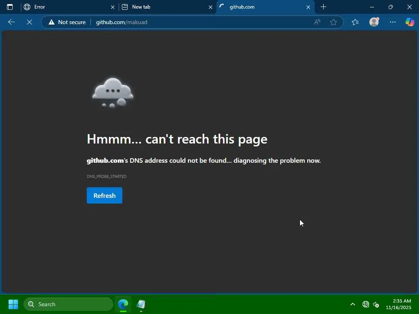Viewport: 419px width, 314px height.
Task: Open a new tab with plus button
Action: coord(323,7)
